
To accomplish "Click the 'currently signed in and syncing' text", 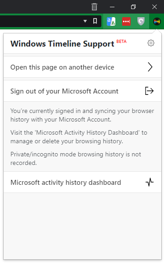I will (82, 115).
